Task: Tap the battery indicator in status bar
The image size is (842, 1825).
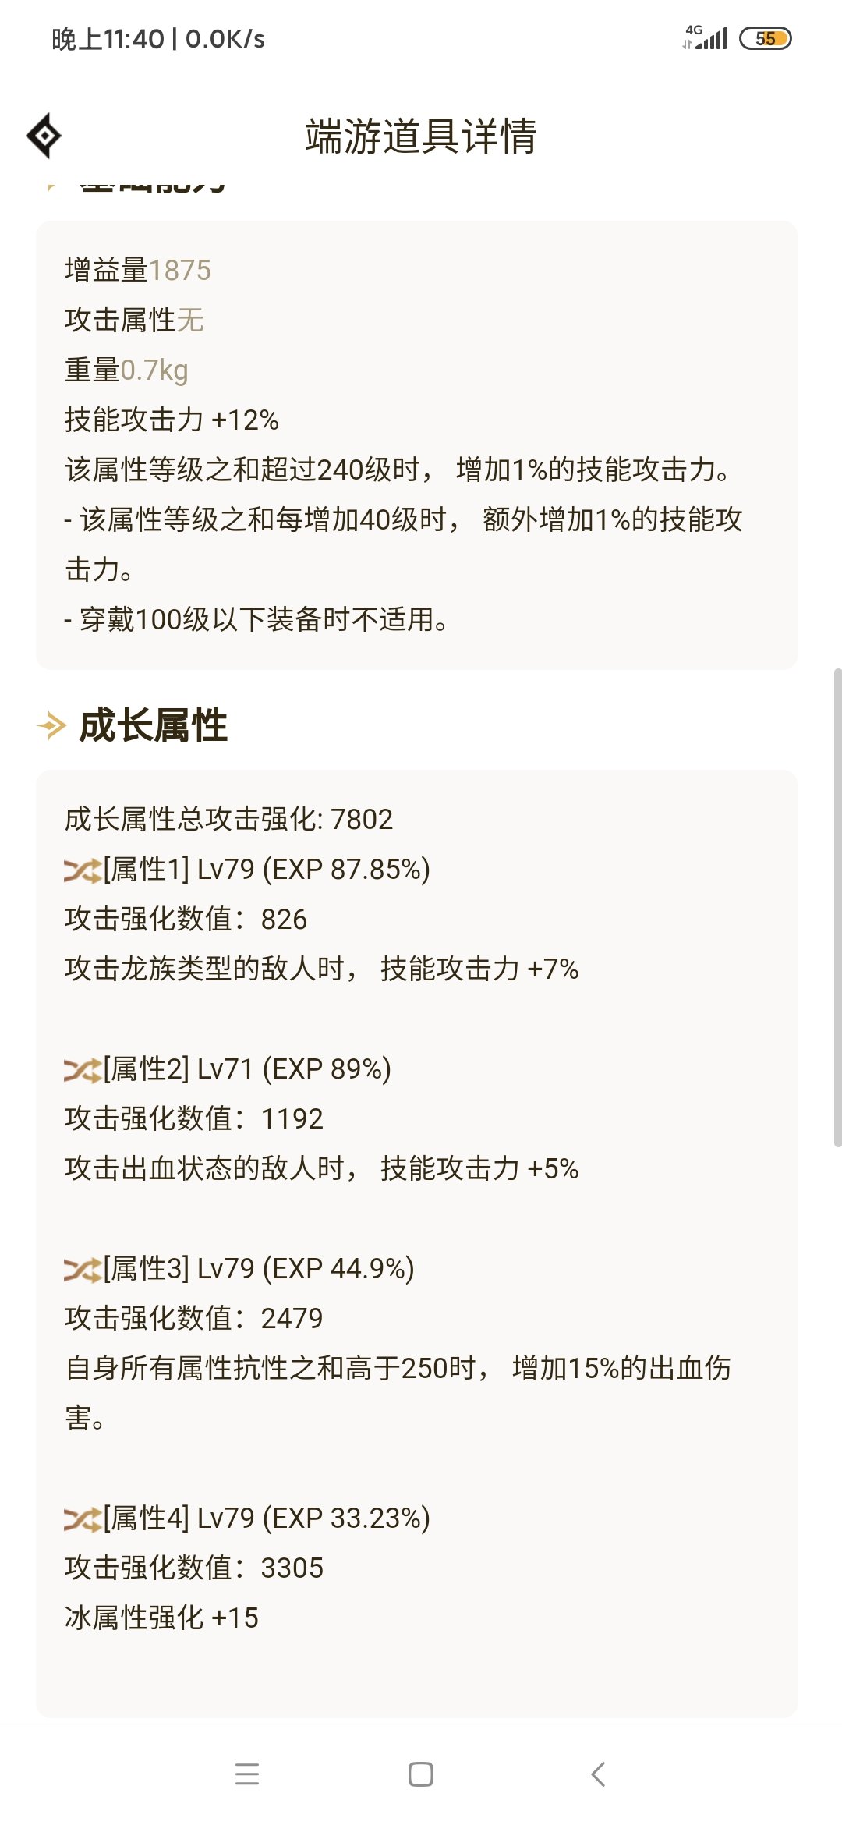Action: point(766,38)
